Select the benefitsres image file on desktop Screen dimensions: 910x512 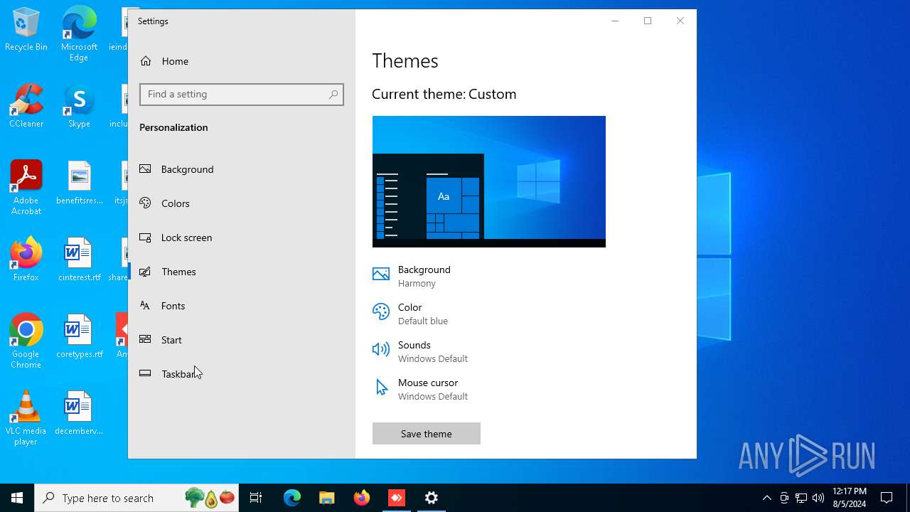click(x=79, y=183)
